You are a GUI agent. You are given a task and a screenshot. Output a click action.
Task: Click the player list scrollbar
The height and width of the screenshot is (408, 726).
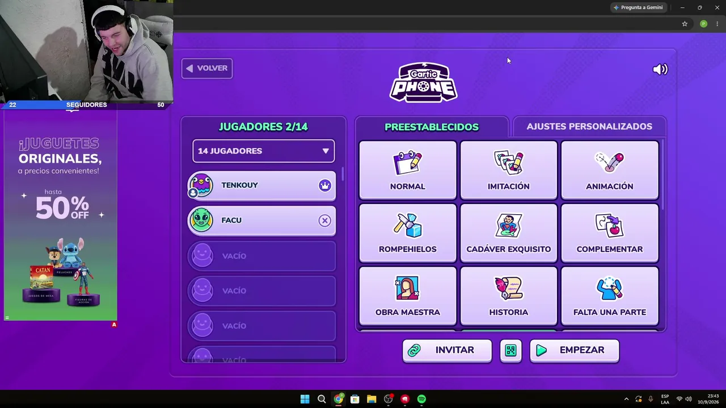[342, 173]
